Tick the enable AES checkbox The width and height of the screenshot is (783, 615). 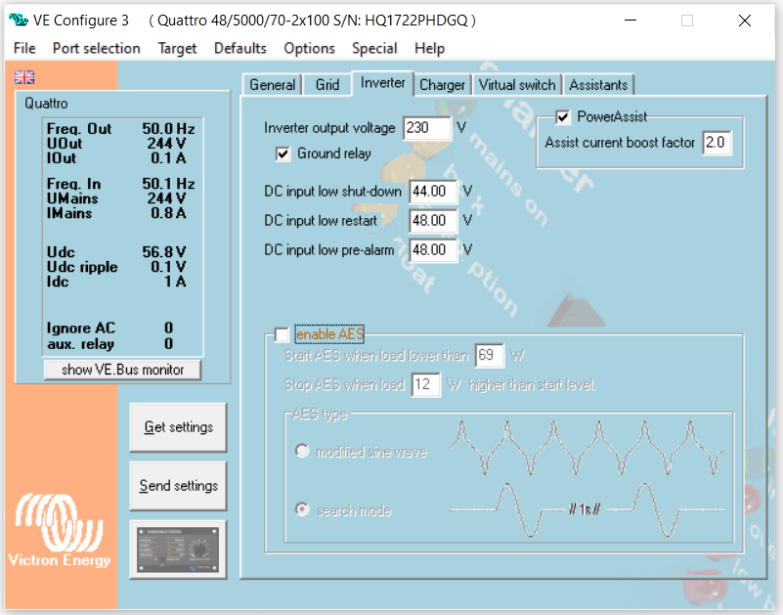[282, 334]
